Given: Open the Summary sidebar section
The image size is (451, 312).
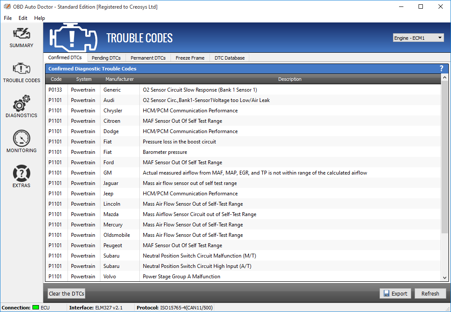Looking at the screenshot, I should point(21,38).
